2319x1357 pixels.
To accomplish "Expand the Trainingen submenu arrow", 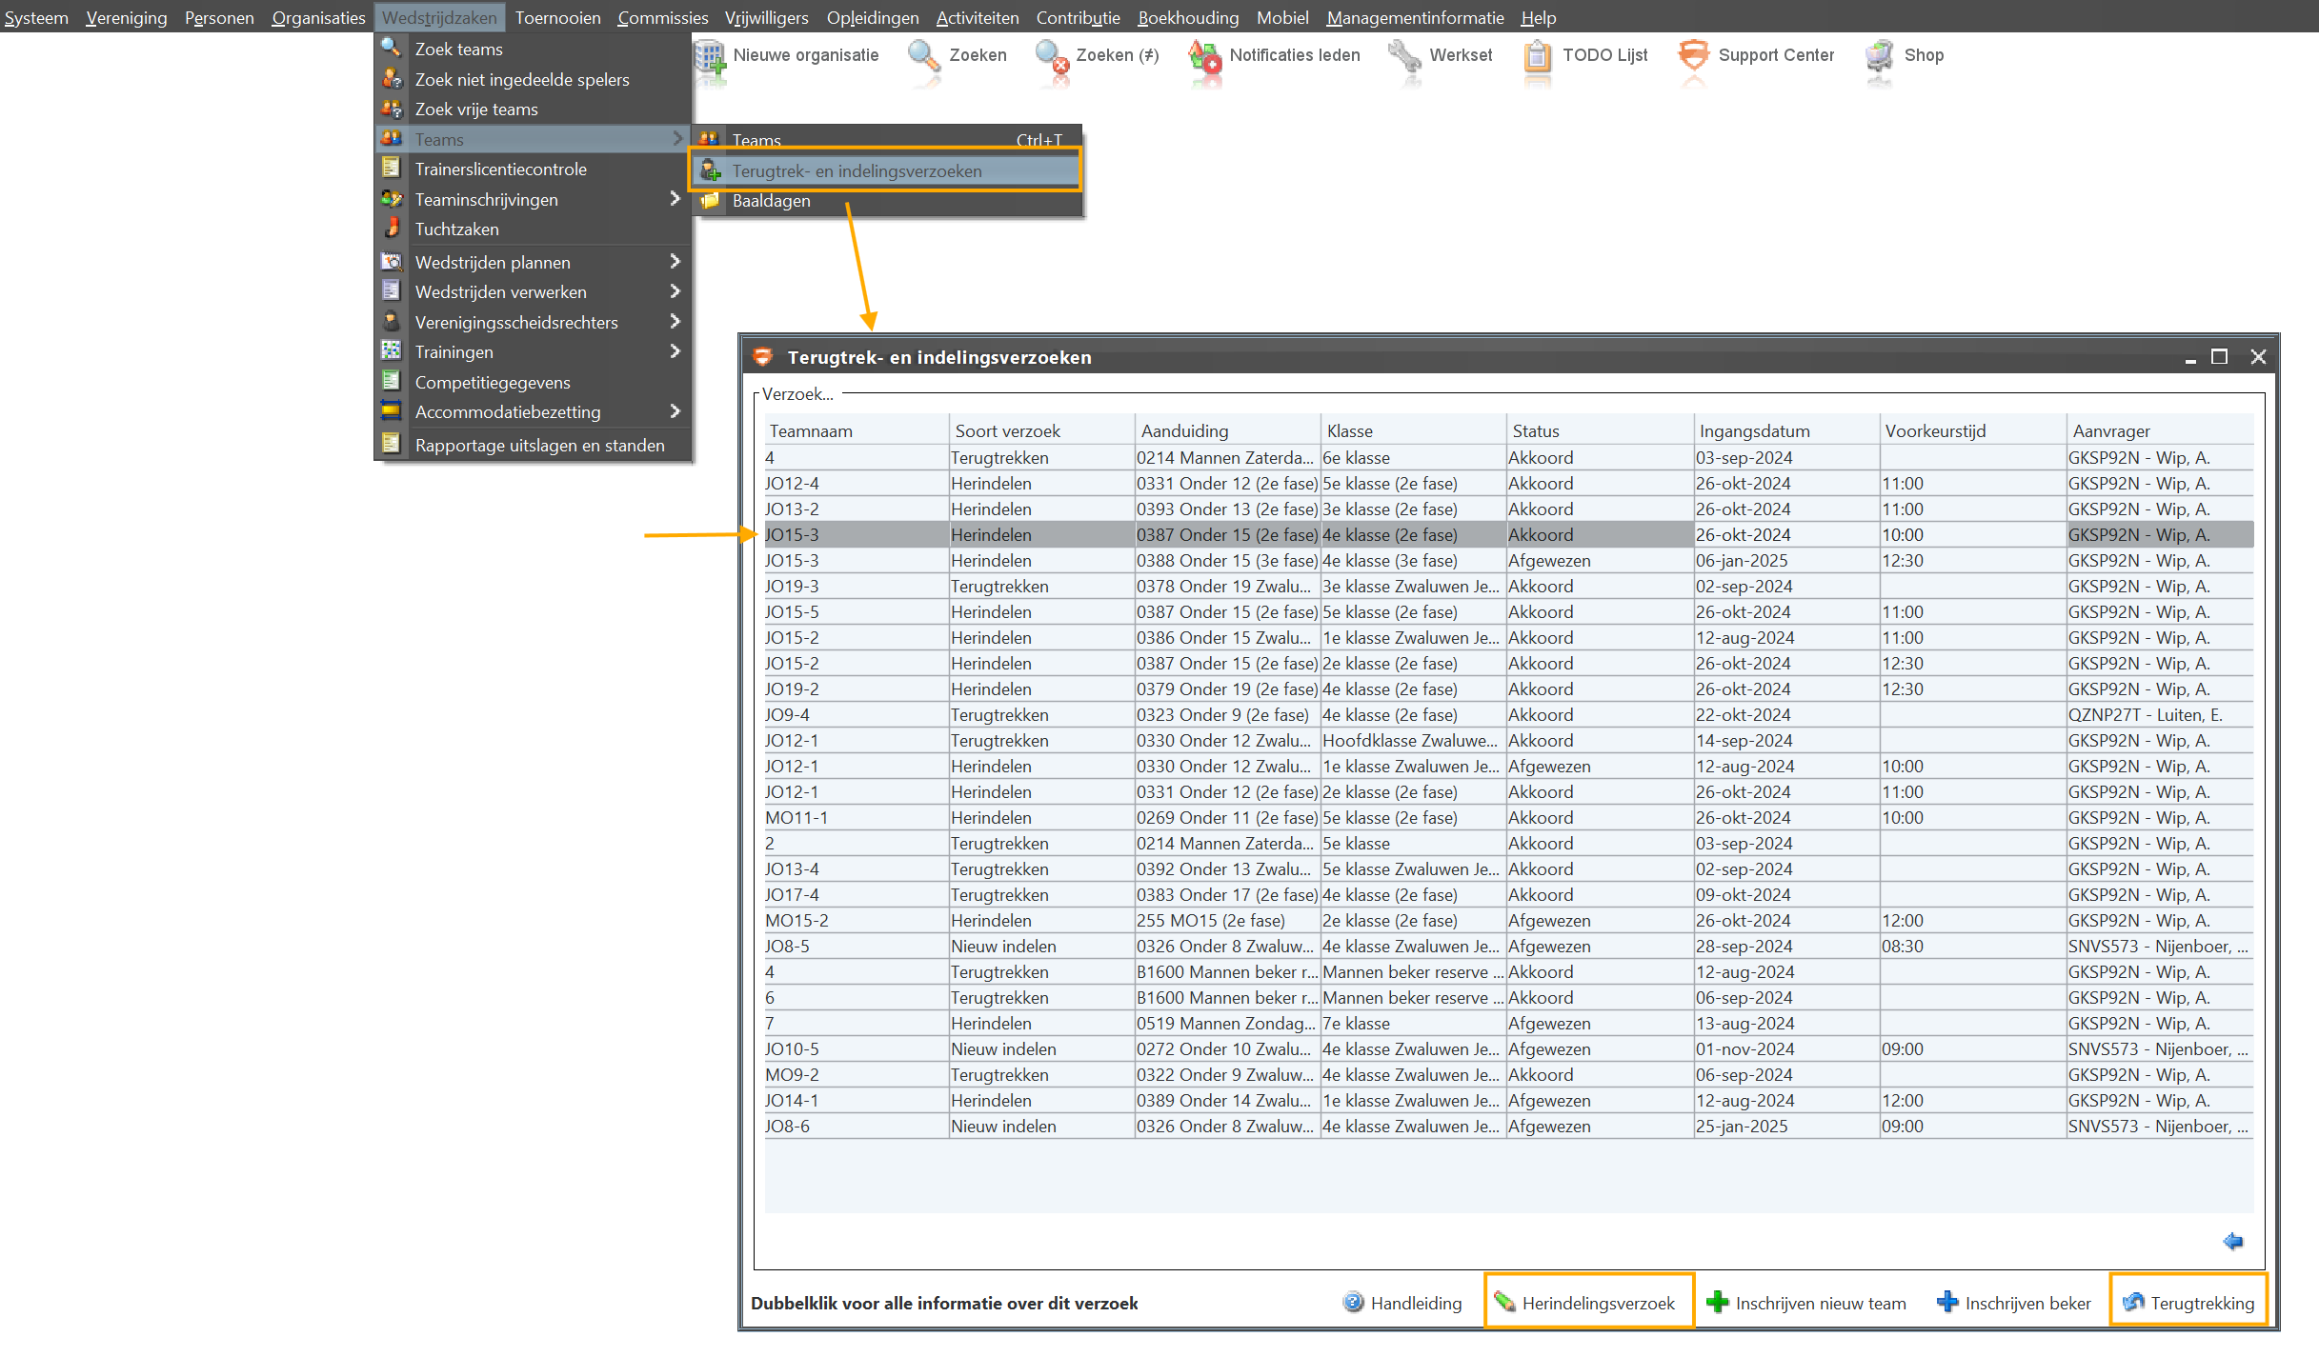I will pyautogui.click(x=675, y=351).
